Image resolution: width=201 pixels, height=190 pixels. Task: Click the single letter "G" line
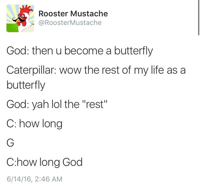[x=10, y=143]
